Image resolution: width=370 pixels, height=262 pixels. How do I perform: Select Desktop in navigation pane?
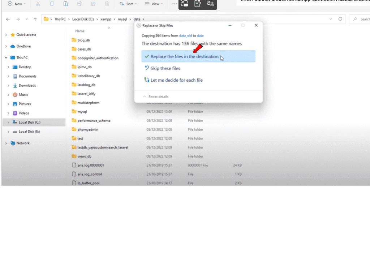click(25, 67)
